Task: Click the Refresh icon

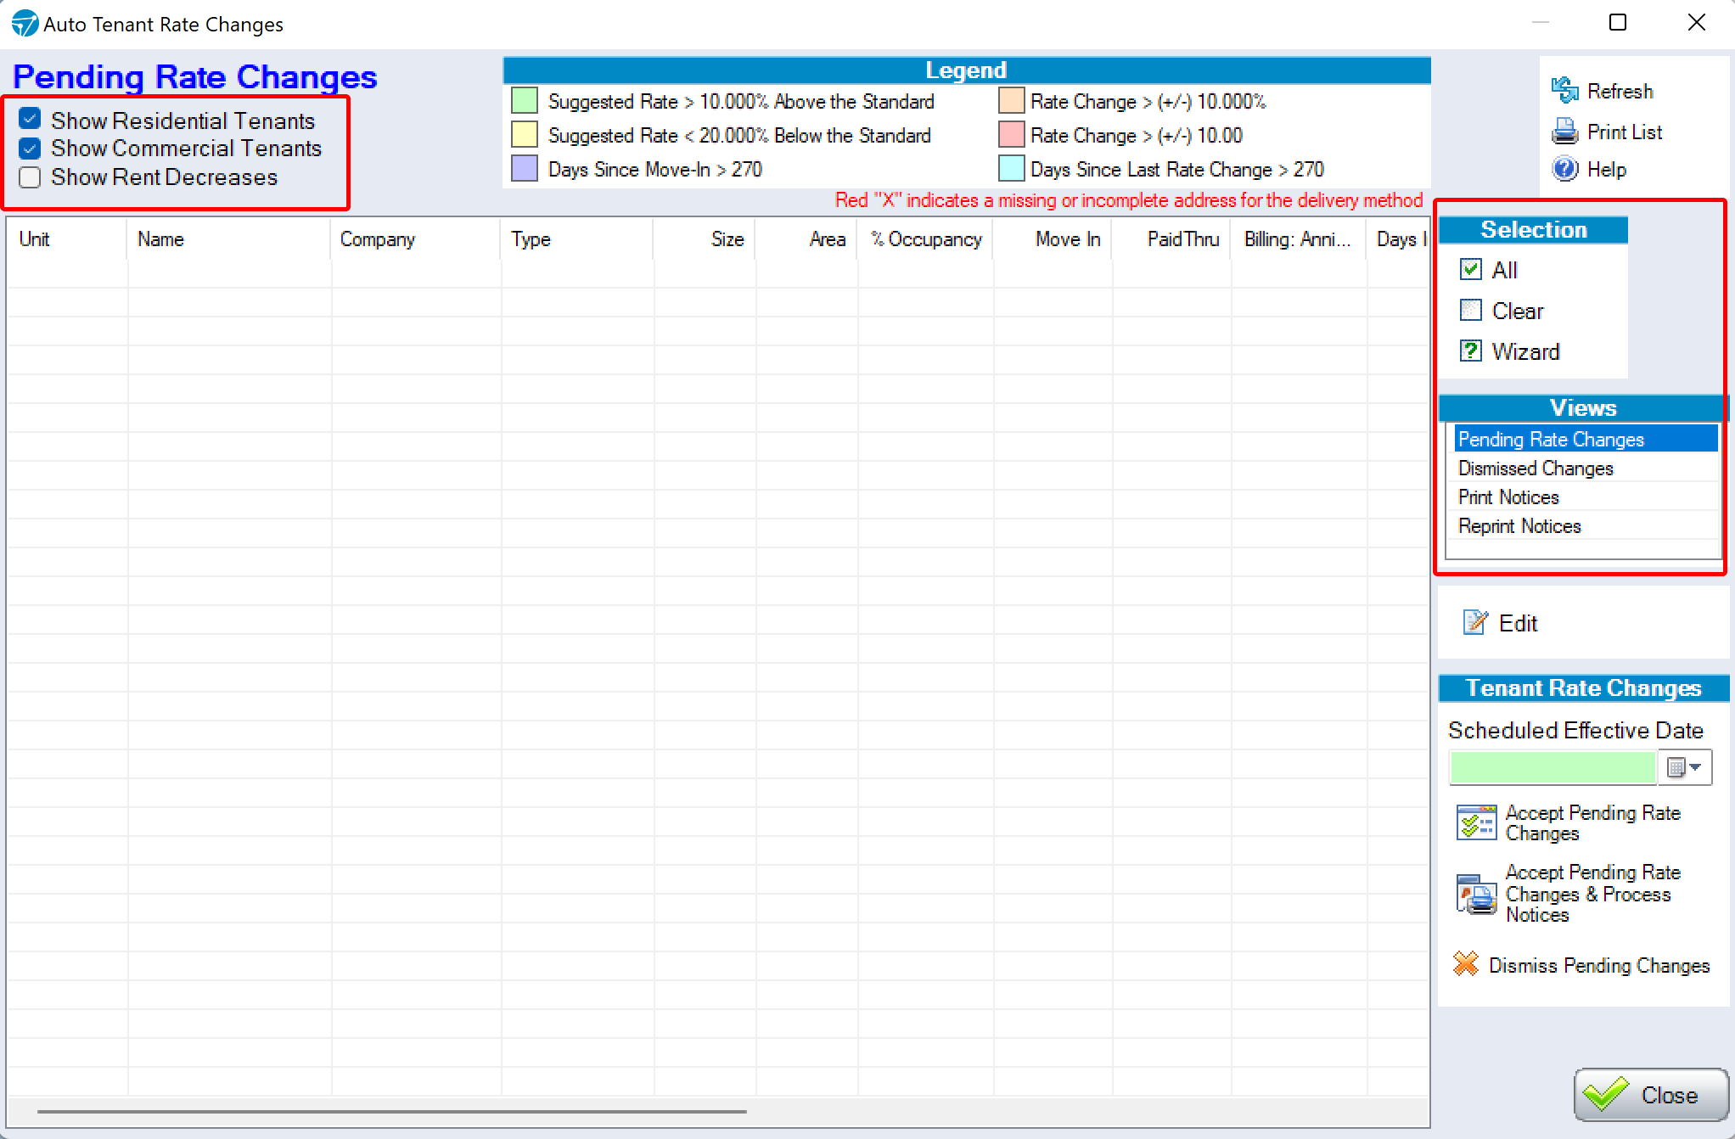Action: coord(1565,90)
